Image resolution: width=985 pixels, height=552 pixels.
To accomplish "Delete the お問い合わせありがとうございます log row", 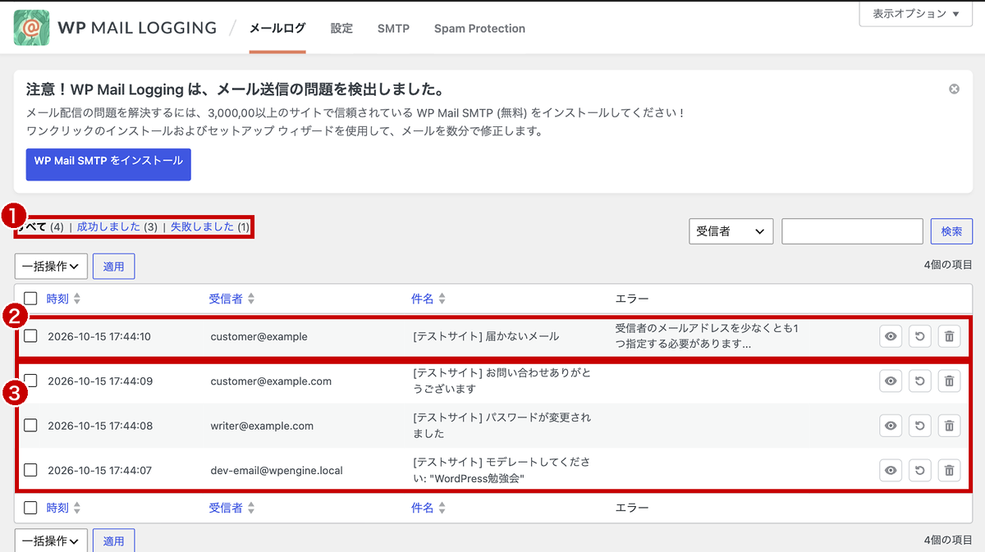I will (949, 381).
